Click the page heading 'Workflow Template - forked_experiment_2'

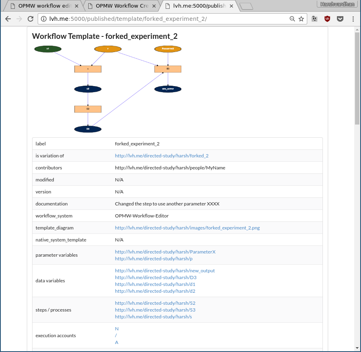coord(105,36)
